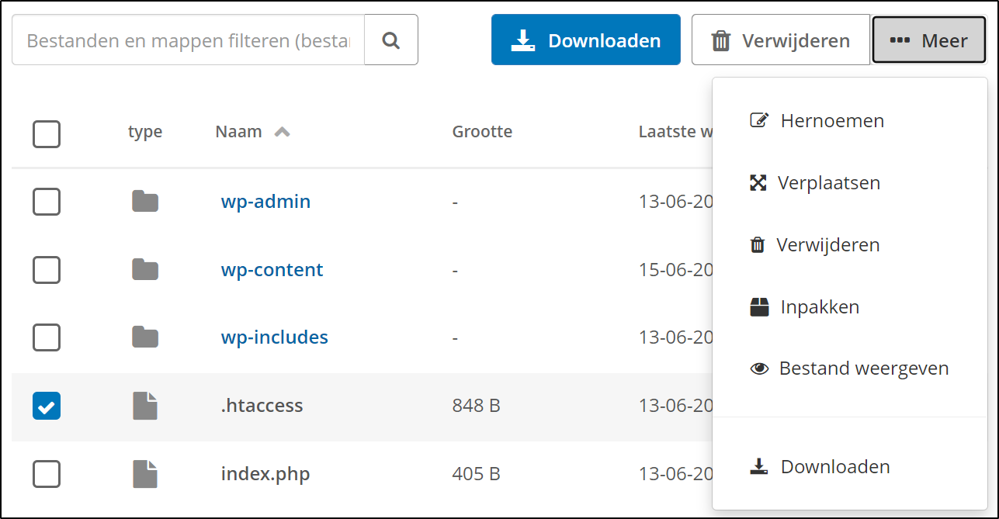The width and height of the screenshot is (999, 519).
Task: Select the Inpakken archive icon
Action: [x=757, y=306]
